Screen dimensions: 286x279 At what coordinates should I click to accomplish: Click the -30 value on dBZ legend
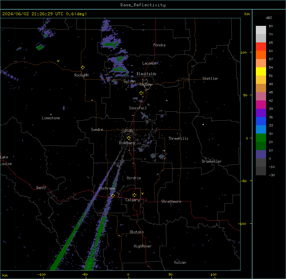coord(272,175)
